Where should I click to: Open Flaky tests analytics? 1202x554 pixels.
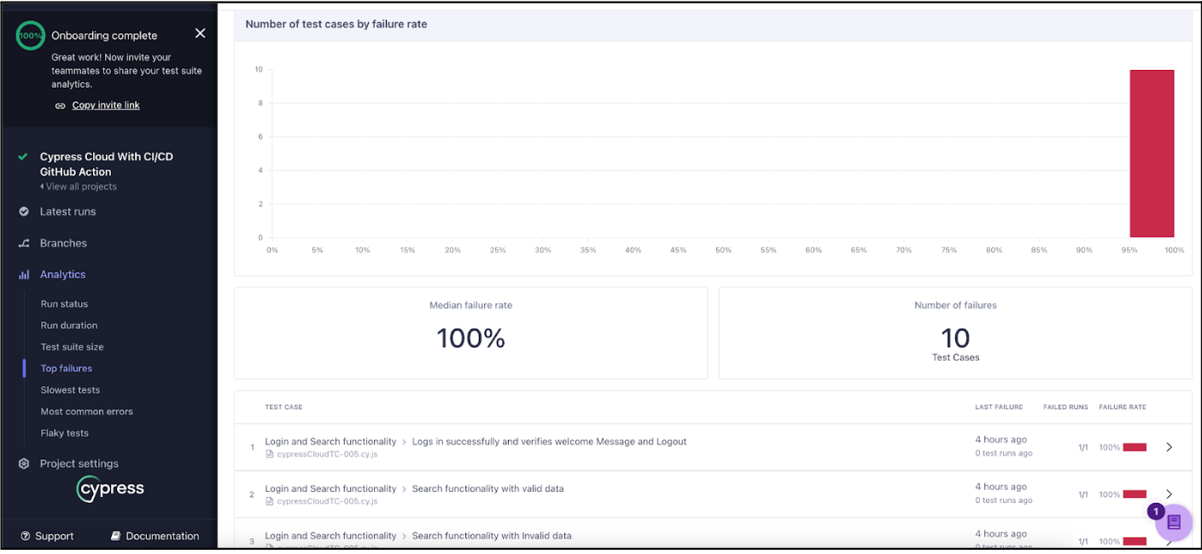[65, 433]
